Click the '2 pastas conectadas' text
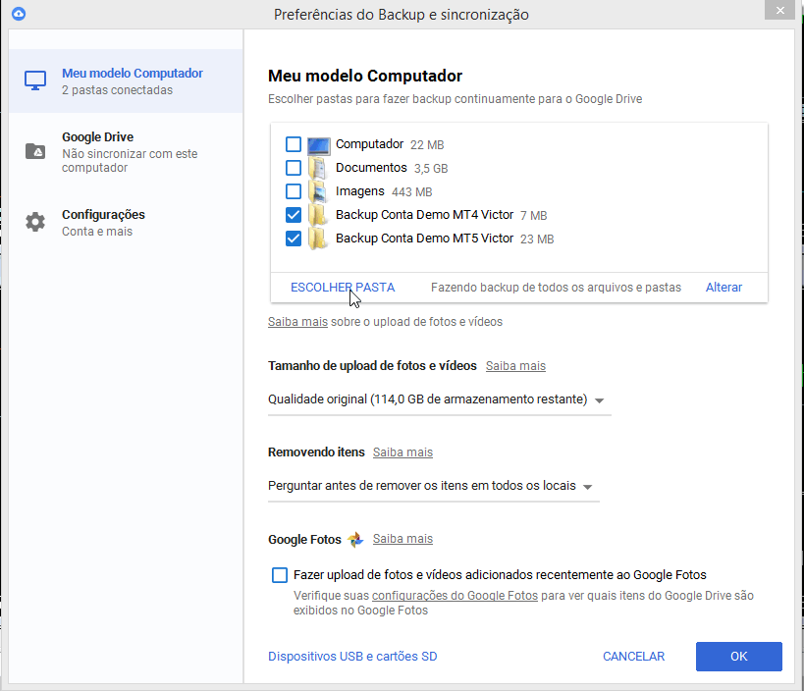 click(x=118, y=90)
